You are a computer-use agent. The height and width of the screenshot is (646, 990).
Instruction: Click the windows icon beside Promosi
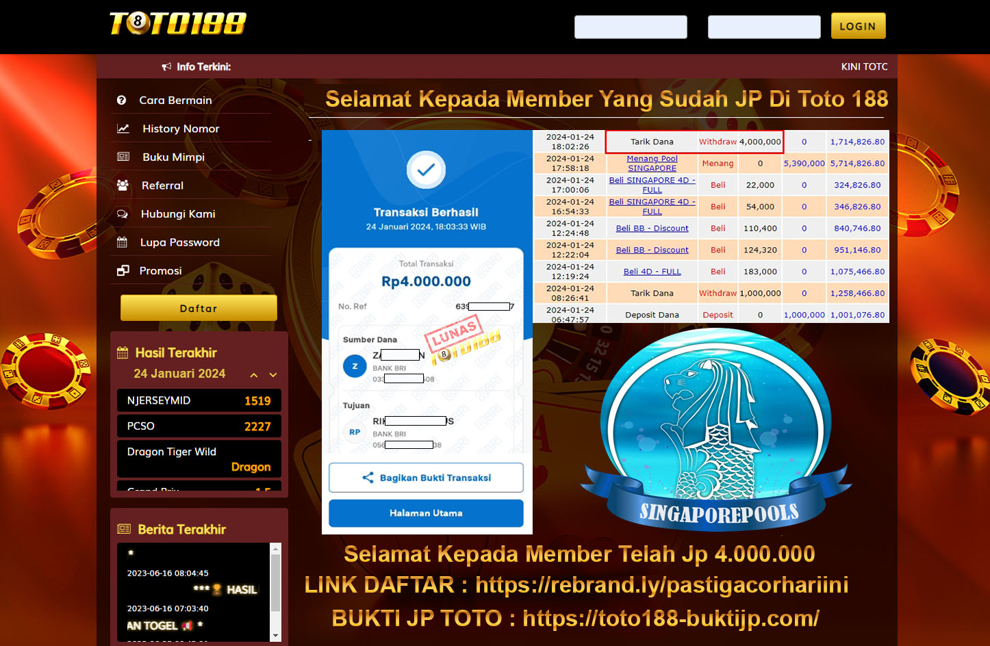point(123,270)
